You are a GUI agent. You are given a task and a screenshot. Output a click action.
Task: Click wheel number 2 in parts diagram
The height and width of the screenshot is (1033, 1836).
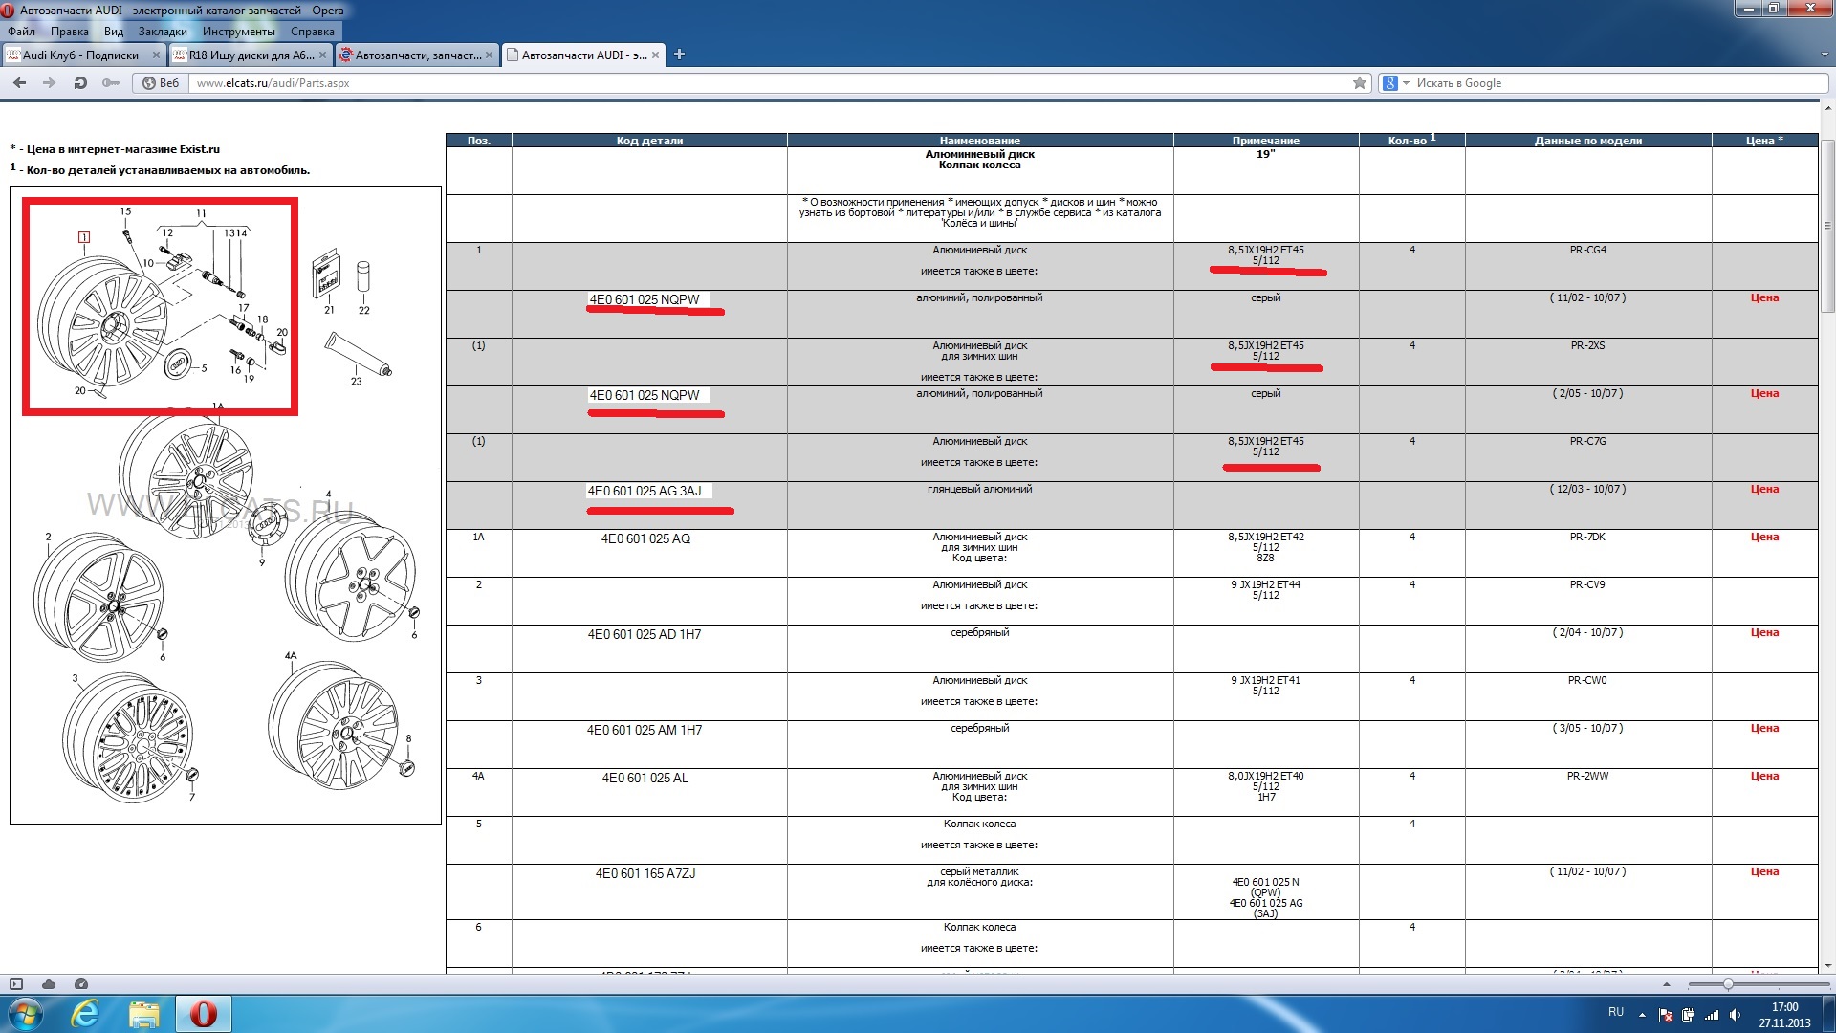tap(98, 598)
